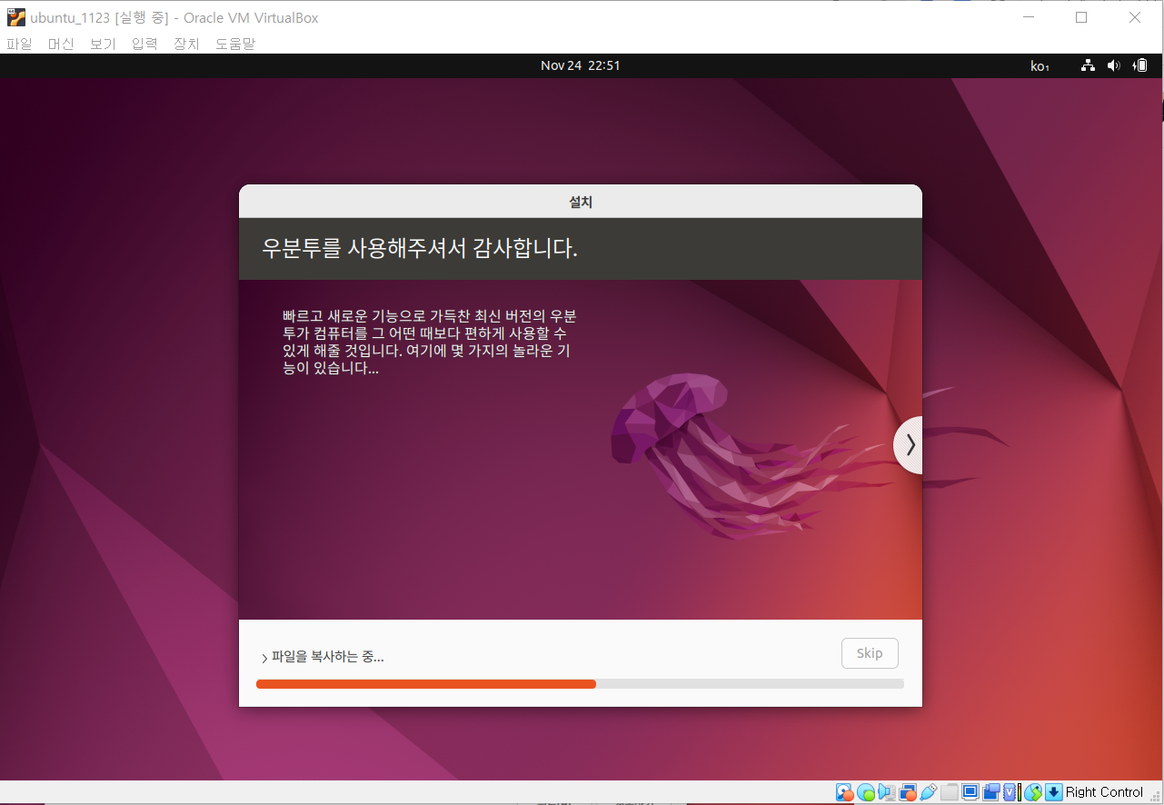Viewport: 1164px width, 805px height.
Task: Open the ko input source menu
Action: 1040,65
